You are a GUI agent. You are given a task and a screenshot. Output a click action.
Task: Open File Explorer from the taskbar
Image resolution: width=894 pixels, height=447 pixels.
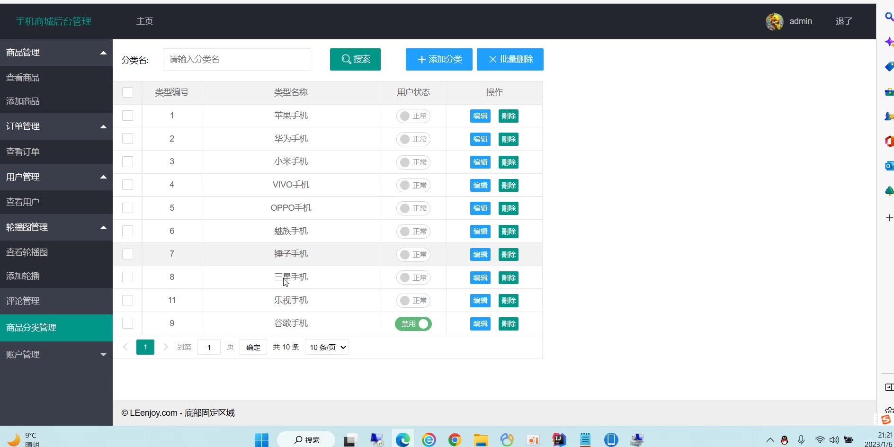coord(481,440)
